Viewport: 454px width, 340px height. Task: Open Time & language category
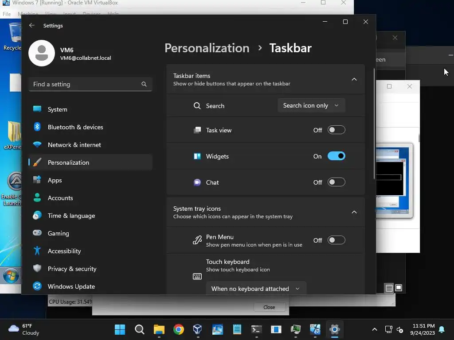click(x=90, y=216)
